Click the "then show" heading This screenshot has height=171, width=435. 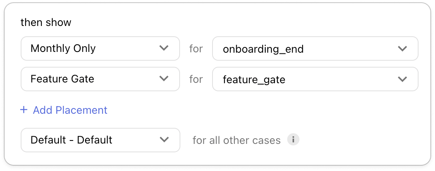pyautogui.click(x=46, y=22)
